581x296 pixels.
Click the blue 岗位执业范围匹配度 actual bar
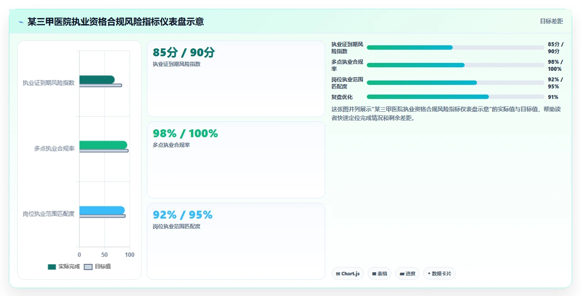click(x=102, y=210)
